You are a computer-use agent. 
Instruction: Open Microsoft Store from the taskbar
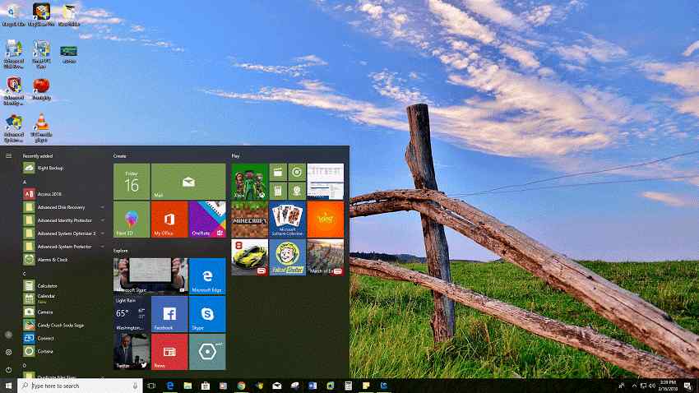click(x=206, y=386)
